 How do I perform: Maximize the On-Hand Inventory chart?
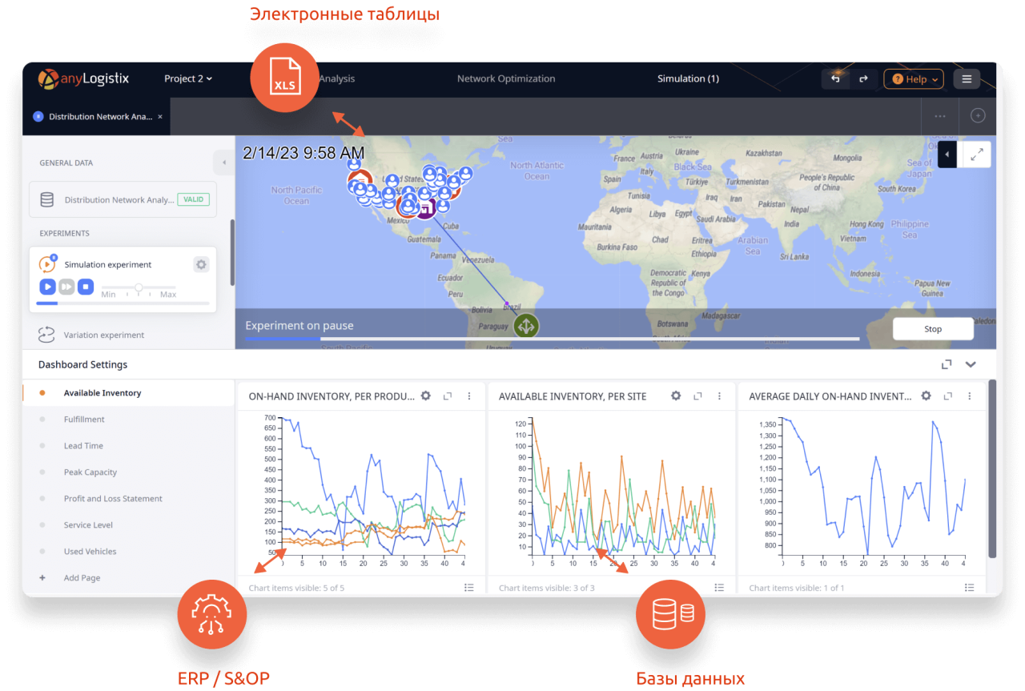click(448, 396)
